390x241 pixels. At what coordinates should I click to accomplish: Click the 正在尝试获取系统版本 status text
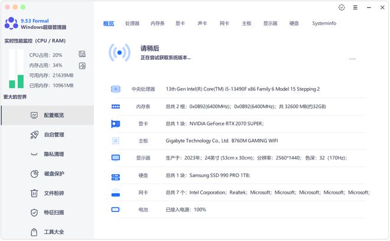165,58
